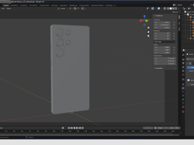194x145 pixels.
Task: Open the Object Constraints properties tab
Action: (183, 99)
